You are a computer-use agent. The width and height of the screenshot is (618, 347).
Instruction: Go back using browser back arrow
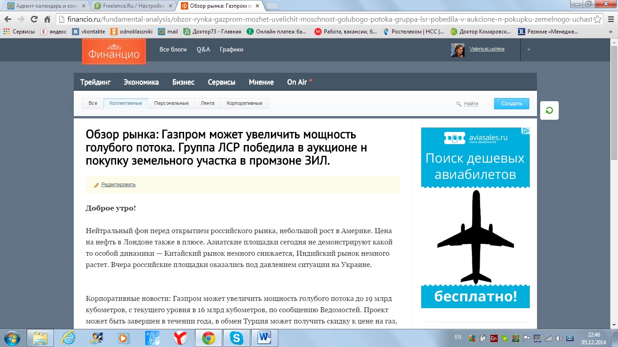[x=8, y=19]
